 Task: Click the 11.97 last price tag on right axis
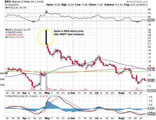(151, 80)
